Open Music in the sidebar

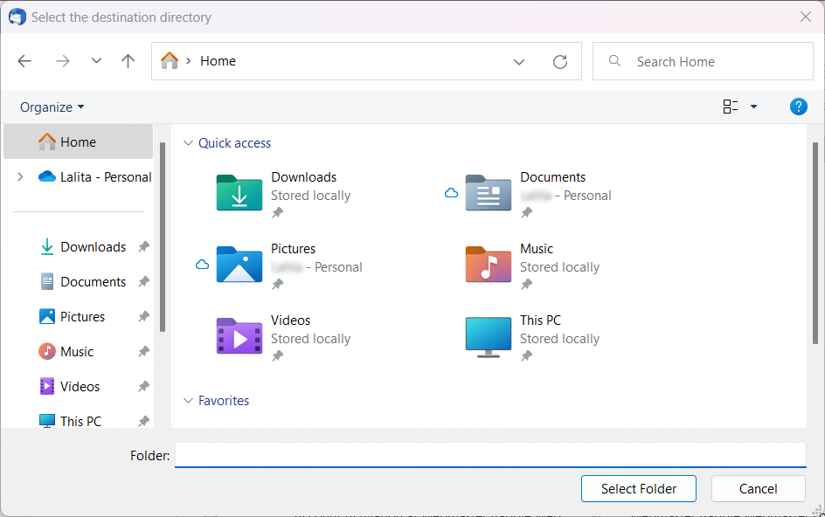click(66, 351)
